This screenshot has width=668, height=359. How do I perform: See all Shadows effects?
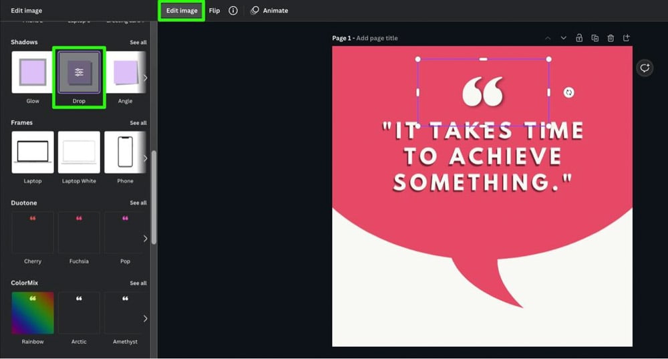tap(138, 42)
